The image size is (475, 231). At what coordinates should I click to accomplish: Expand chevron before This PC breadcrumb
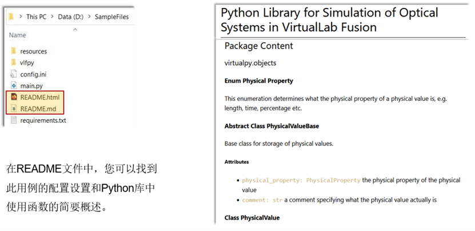click(21, 17)
